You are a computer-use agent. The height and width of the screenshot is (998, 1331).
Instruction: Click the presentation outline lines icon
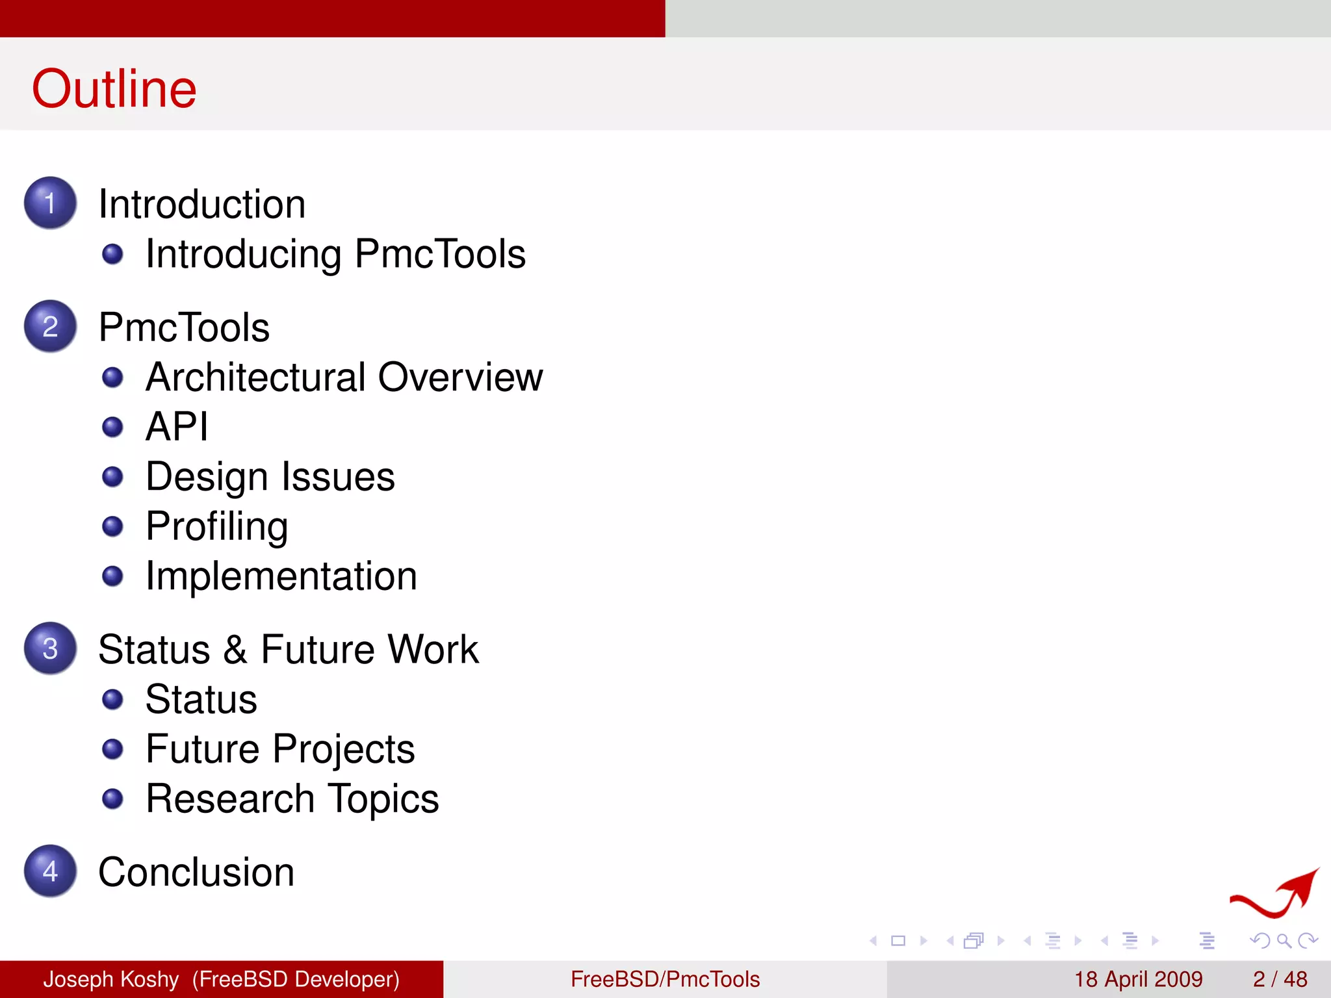(x=1207, y=941)
